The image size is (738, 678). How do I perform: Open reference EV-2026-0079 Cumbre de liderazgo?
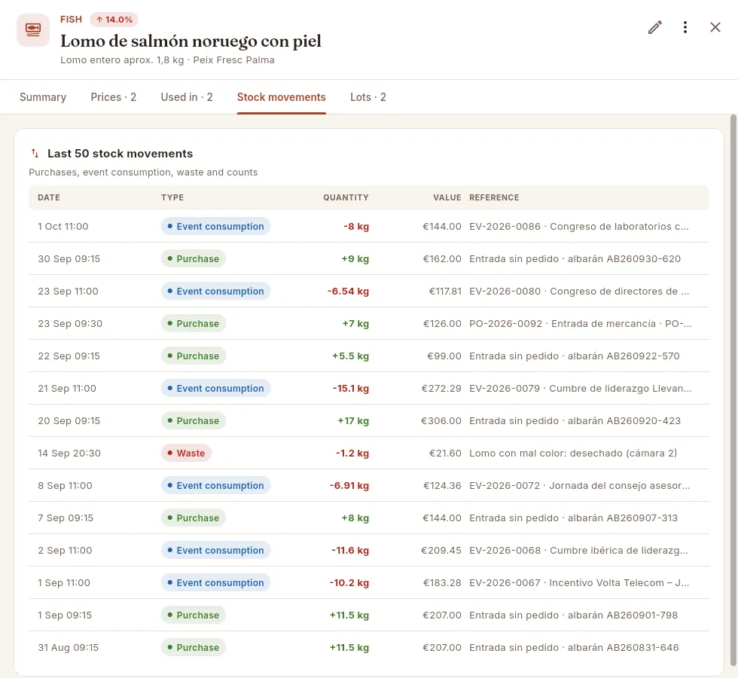pos(581,389)
